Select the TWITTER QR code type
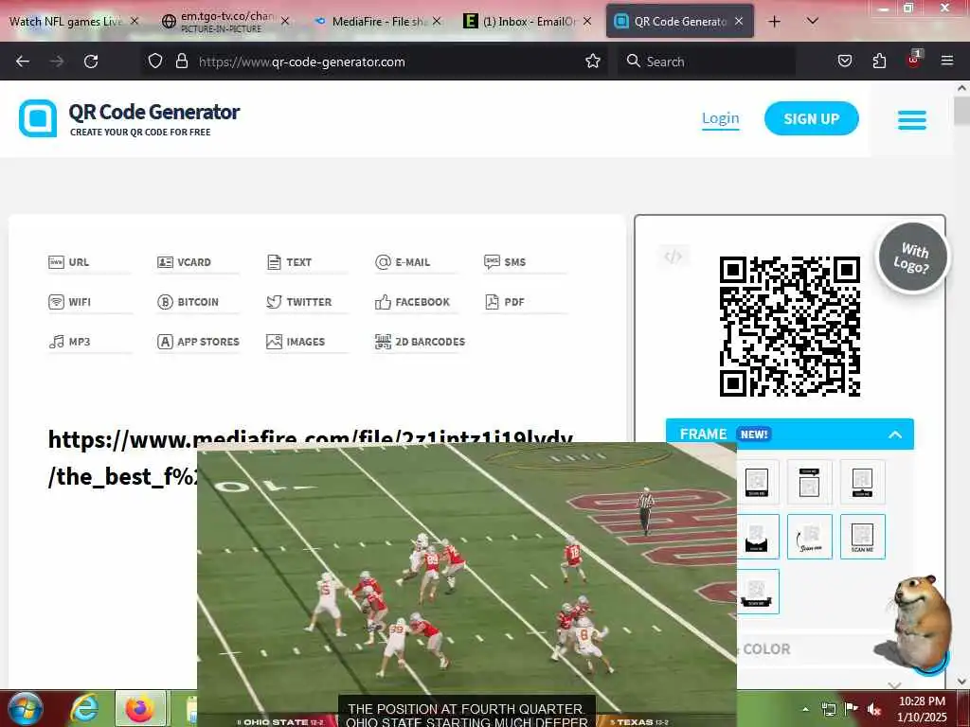 (298, 302)
